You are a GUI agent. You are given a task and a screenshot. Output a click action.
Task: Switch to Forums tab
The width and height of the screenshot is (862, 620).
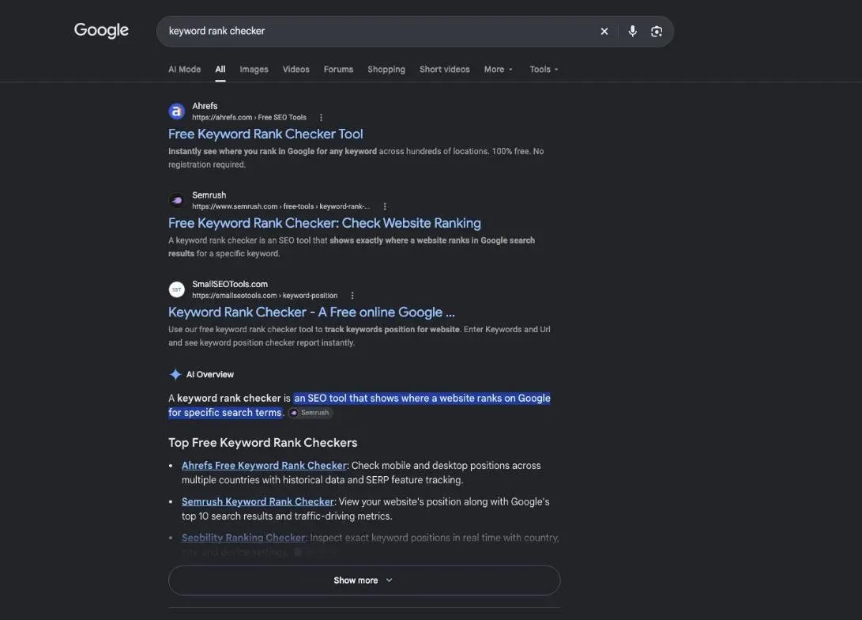point(339,70)
